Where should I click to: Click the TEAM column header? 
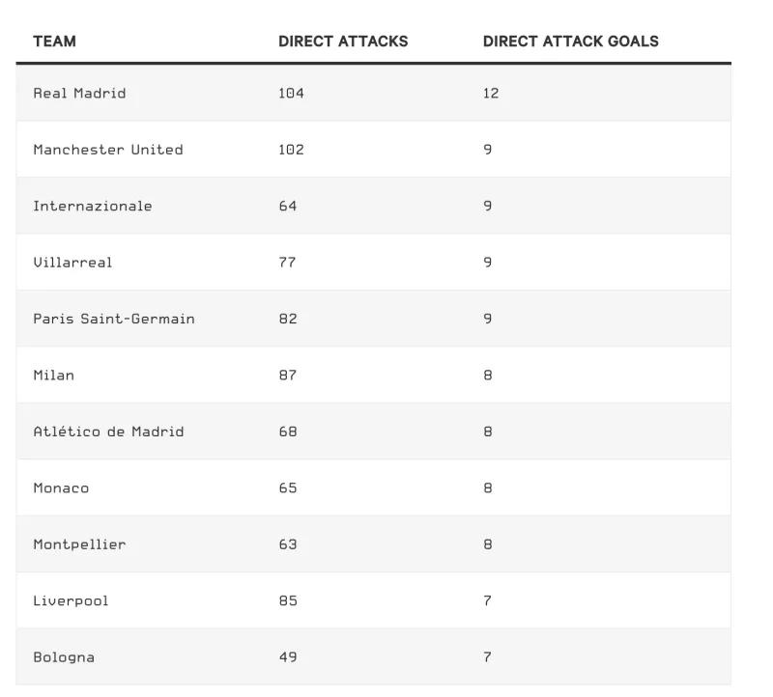point(54,42)
